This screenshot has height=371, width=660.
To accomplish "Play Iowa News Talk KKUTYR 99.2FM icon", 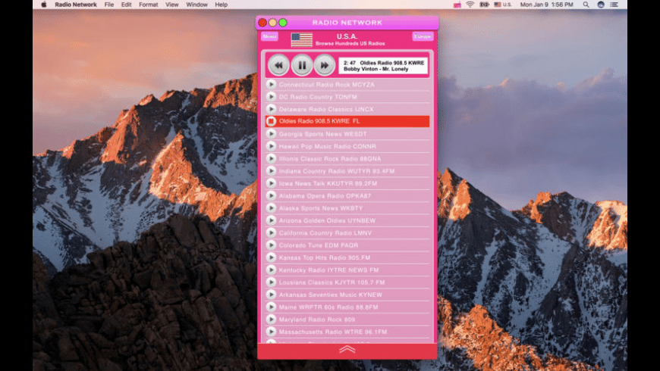I will [271, 184].
